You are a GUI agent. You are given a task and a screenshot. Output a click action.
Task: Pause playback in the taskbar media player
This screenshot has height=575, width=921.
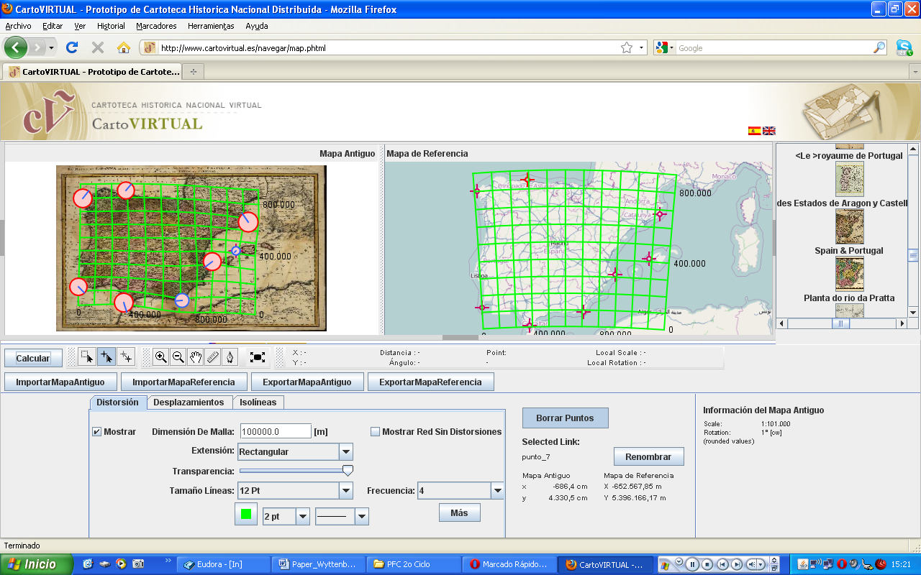693,564
